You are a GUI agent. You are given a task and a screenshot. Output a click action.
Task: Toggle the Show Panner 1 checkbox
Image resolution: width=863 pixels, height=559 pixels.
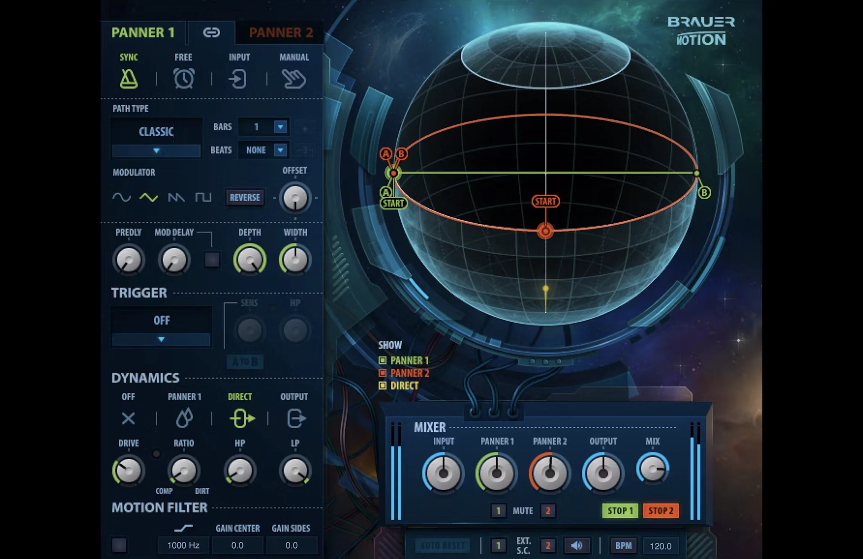point(382,360)
